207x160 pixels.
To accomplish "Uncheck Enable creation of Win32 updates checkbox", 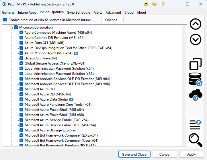I will (x=5, y=20).
